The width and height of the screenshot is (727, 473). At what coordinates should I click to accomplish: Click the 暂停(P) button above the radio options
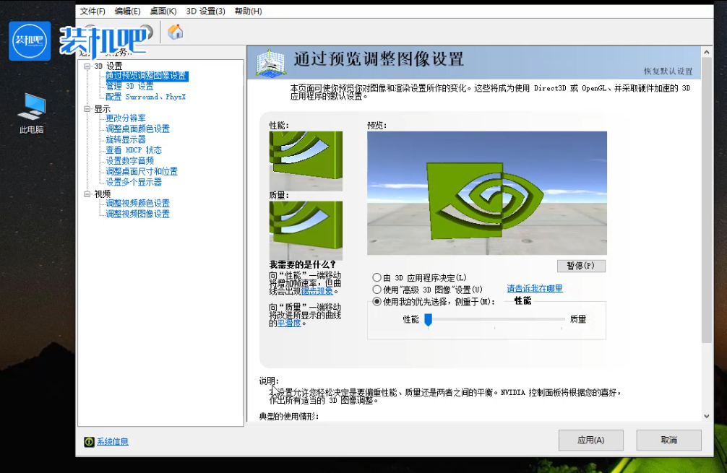[581, 266]
